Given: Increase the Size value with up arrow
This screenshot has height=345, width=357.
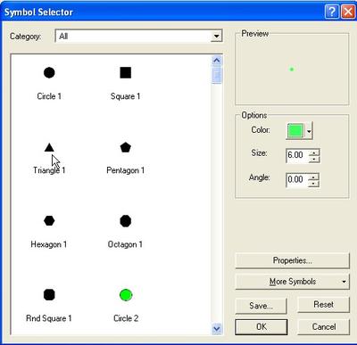Looking at the screenshot, I should [314, 152].
